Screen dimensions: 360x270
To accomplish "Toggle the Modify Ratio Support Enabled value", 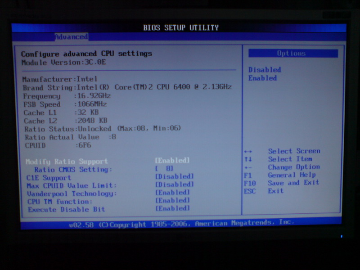I will (172, 161).
